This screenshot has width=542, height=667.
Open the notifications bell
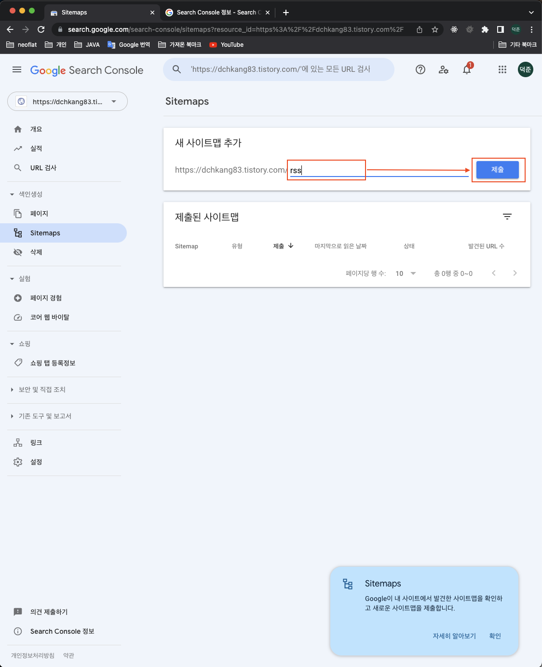point(467,69)
